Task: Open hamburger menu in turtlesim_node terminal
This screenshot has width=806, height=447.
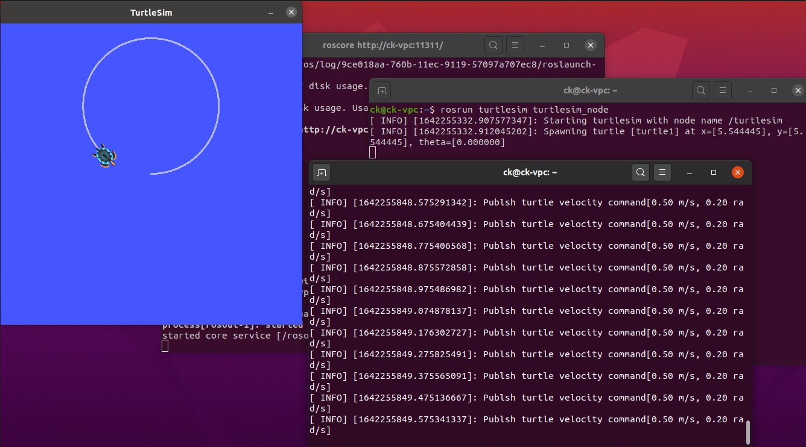Action: tap(722, 91)
